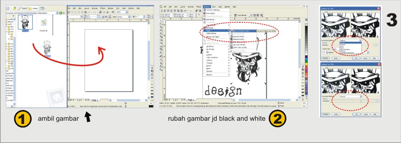The height and width of the screenshot is (143, 401).
Task: Select the Rectangle tool in skull-design toolbox
Action: coord(161,40)
